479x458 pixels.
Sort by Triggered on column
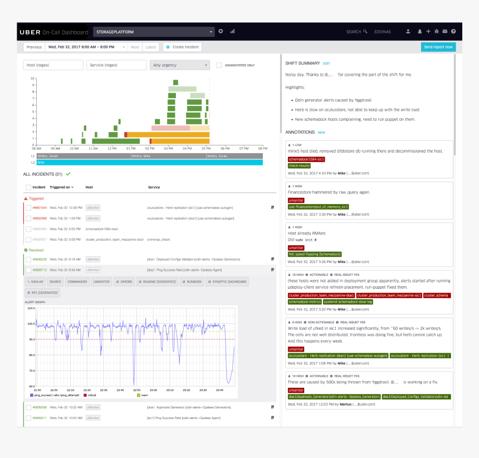tap(61, 187)
